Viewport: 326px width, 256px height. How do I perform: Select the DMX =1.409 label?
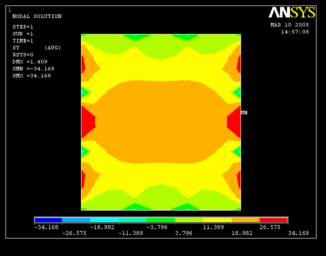click(30, 62)
